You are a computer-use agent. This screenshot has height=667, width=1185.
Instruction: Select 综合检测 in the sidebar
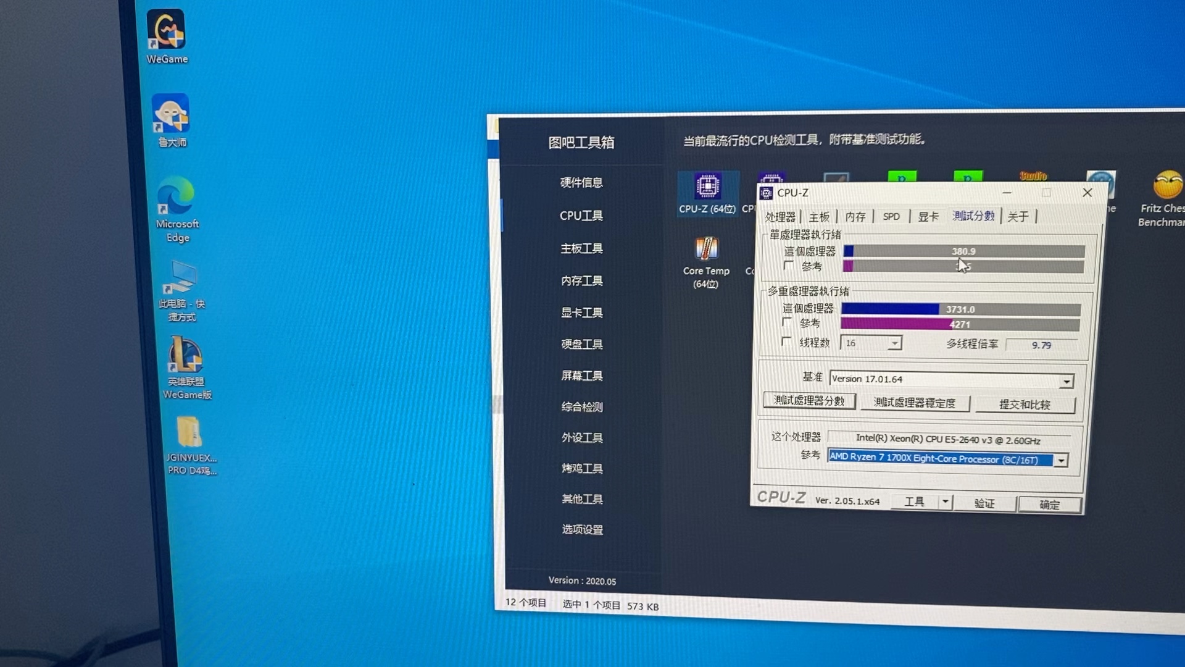pos(582,406)
